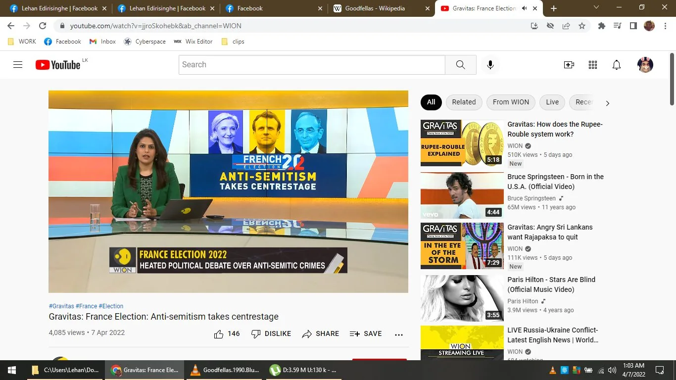Screen dimensions: 676x380
Task: Click the browser address bar URL
Action: tap(156, 26)
